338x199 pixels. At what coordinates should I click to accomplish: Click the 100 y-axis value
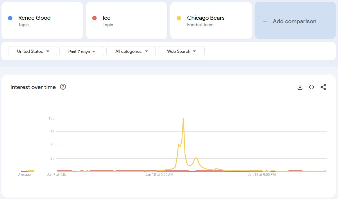[51, 118]
